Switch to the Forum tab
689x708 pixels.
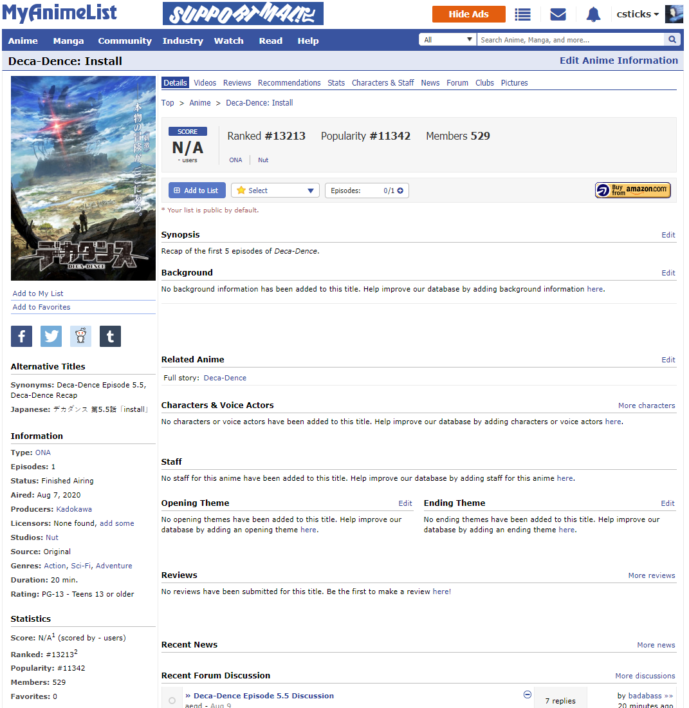(457, 82)
